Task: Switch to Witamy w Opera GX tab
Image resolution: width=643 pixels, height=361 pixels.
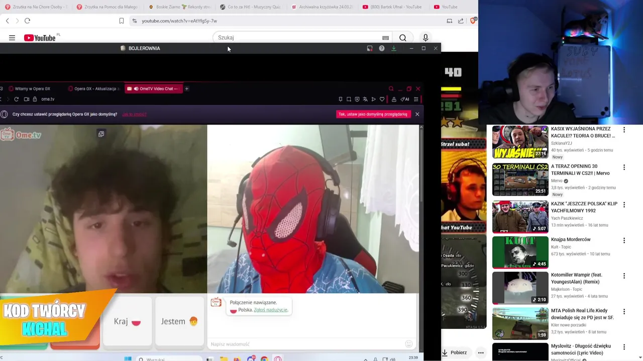Action: click(32, 89)
